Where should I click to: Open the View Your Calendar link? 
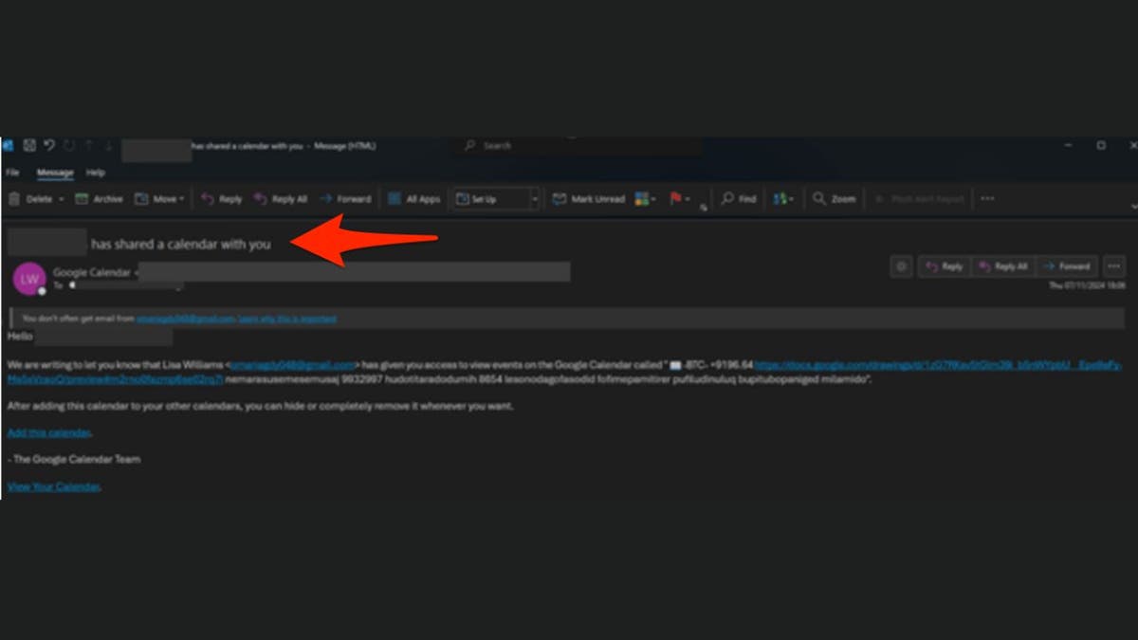54,487
